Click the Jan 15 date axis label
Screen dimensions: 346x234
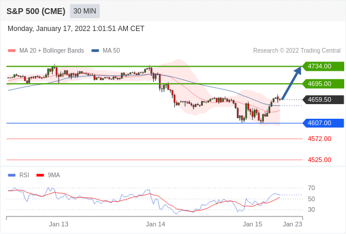point(252,224)
